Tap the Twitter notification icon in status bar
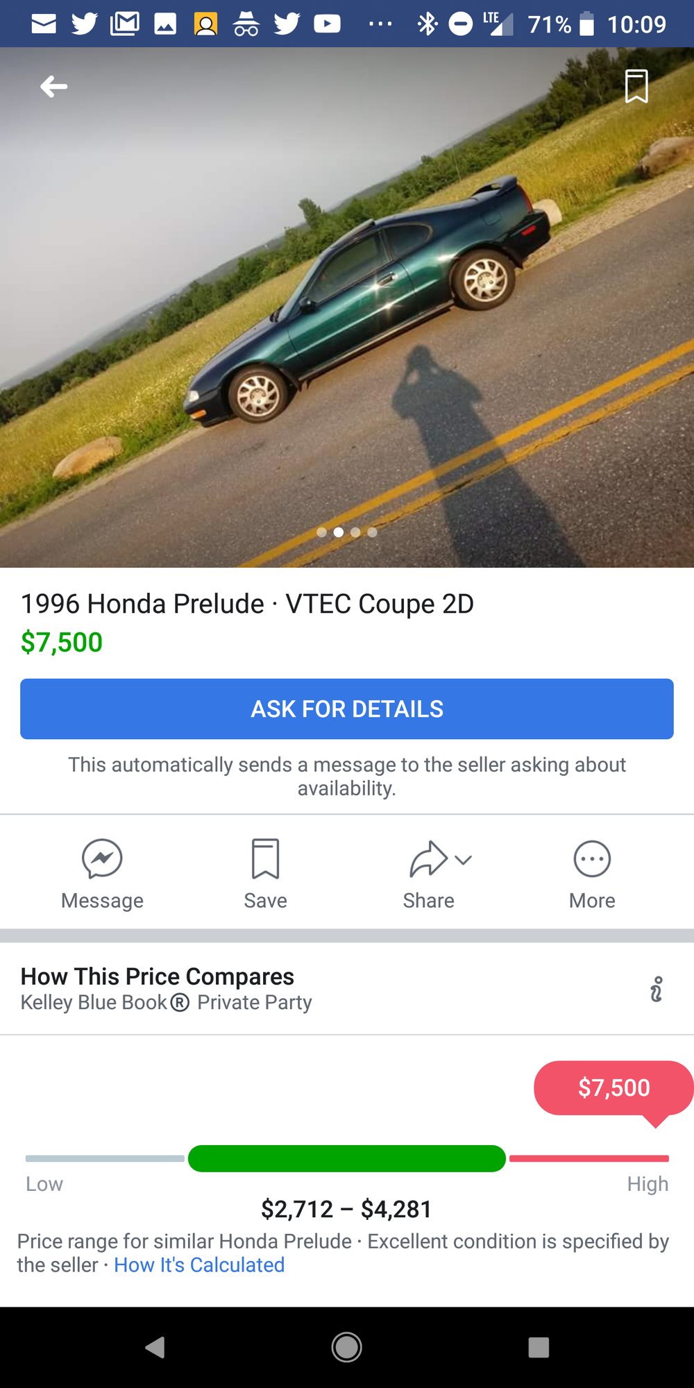This screenshot has width=694, height=1388. point(85,24)
